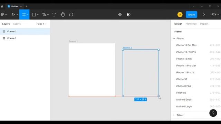Click the white Frame 1 canvas

tap(92, 70)
